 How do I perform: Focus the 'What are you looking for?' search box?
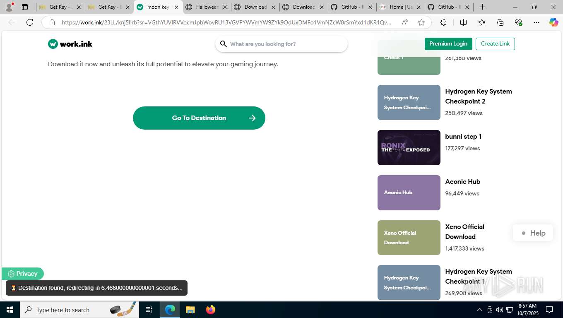click(281, 44)
